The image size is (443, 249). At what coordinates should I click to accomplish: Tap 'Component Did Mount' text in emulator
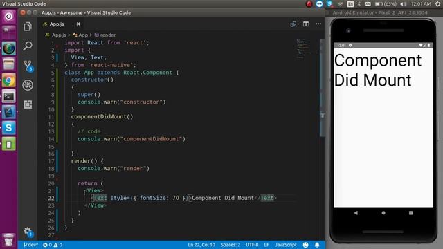pyautogui.click(x=378, y=70)
